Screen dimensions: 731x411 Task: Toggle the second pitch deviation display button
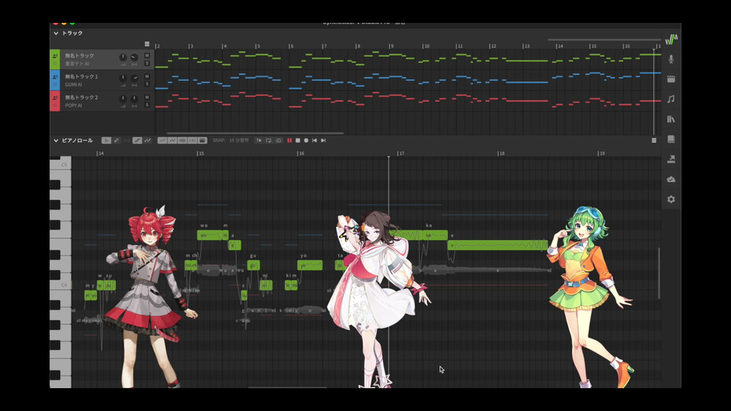click(x=172, y=140)
